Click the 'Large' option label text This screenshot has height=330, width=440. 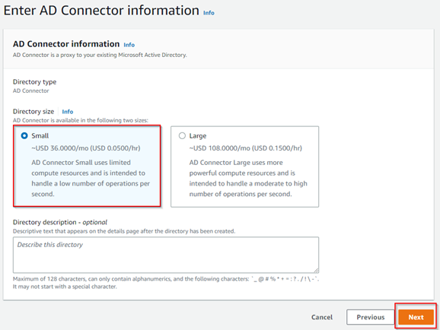click(198, 136)
